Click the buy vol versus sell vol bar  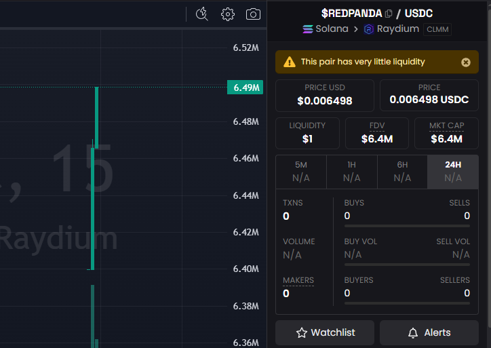[407, 265]
